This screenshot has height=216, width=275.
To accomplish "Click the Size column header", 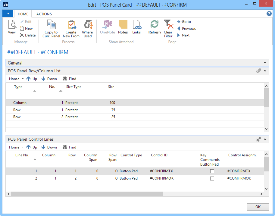I will coord(111,87).
